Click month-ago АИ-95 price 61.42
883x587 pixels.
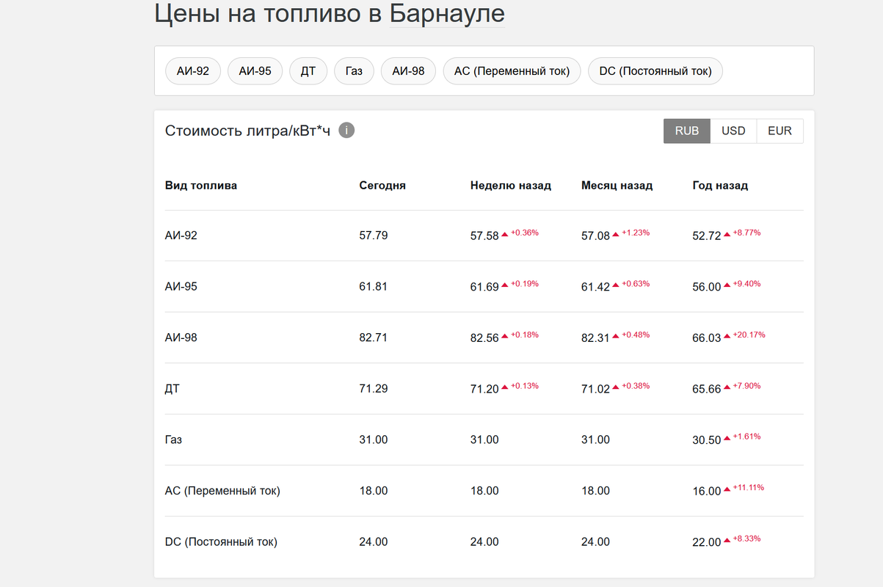[x=595, y=288]
